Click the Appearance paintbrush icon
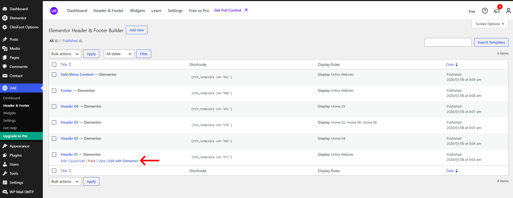Image resolution: width=513 pixels, height=198 pixels. click(5, 146)
